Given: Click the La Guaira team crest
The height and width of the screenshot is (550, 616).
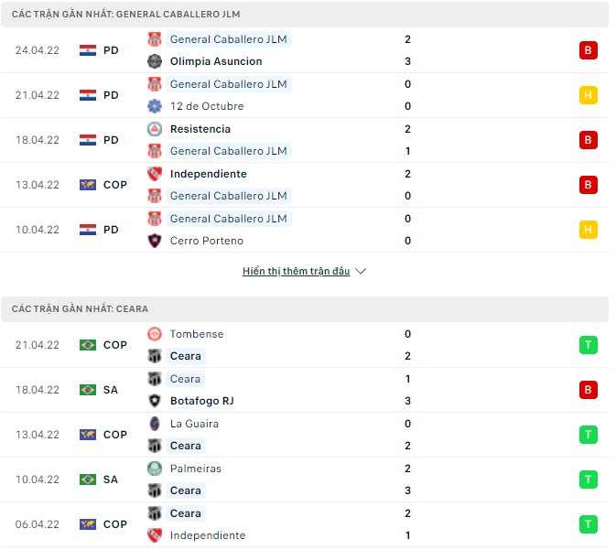Looking at the screenshot, I should (155, 424).
